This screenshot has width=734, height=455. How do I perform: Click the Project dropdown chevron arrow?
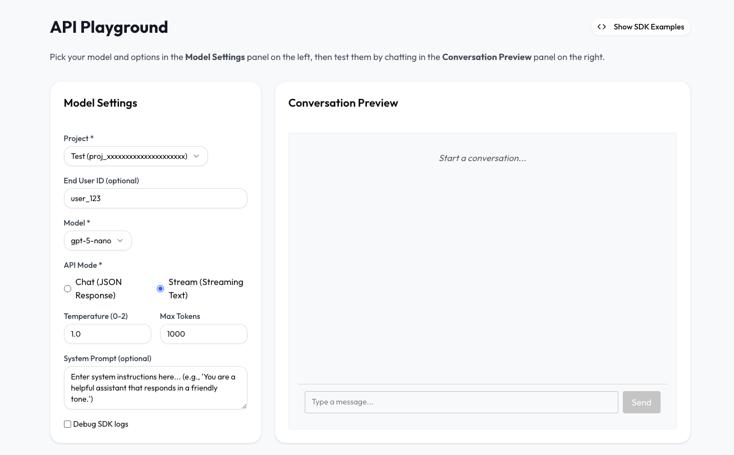point(196,156)
